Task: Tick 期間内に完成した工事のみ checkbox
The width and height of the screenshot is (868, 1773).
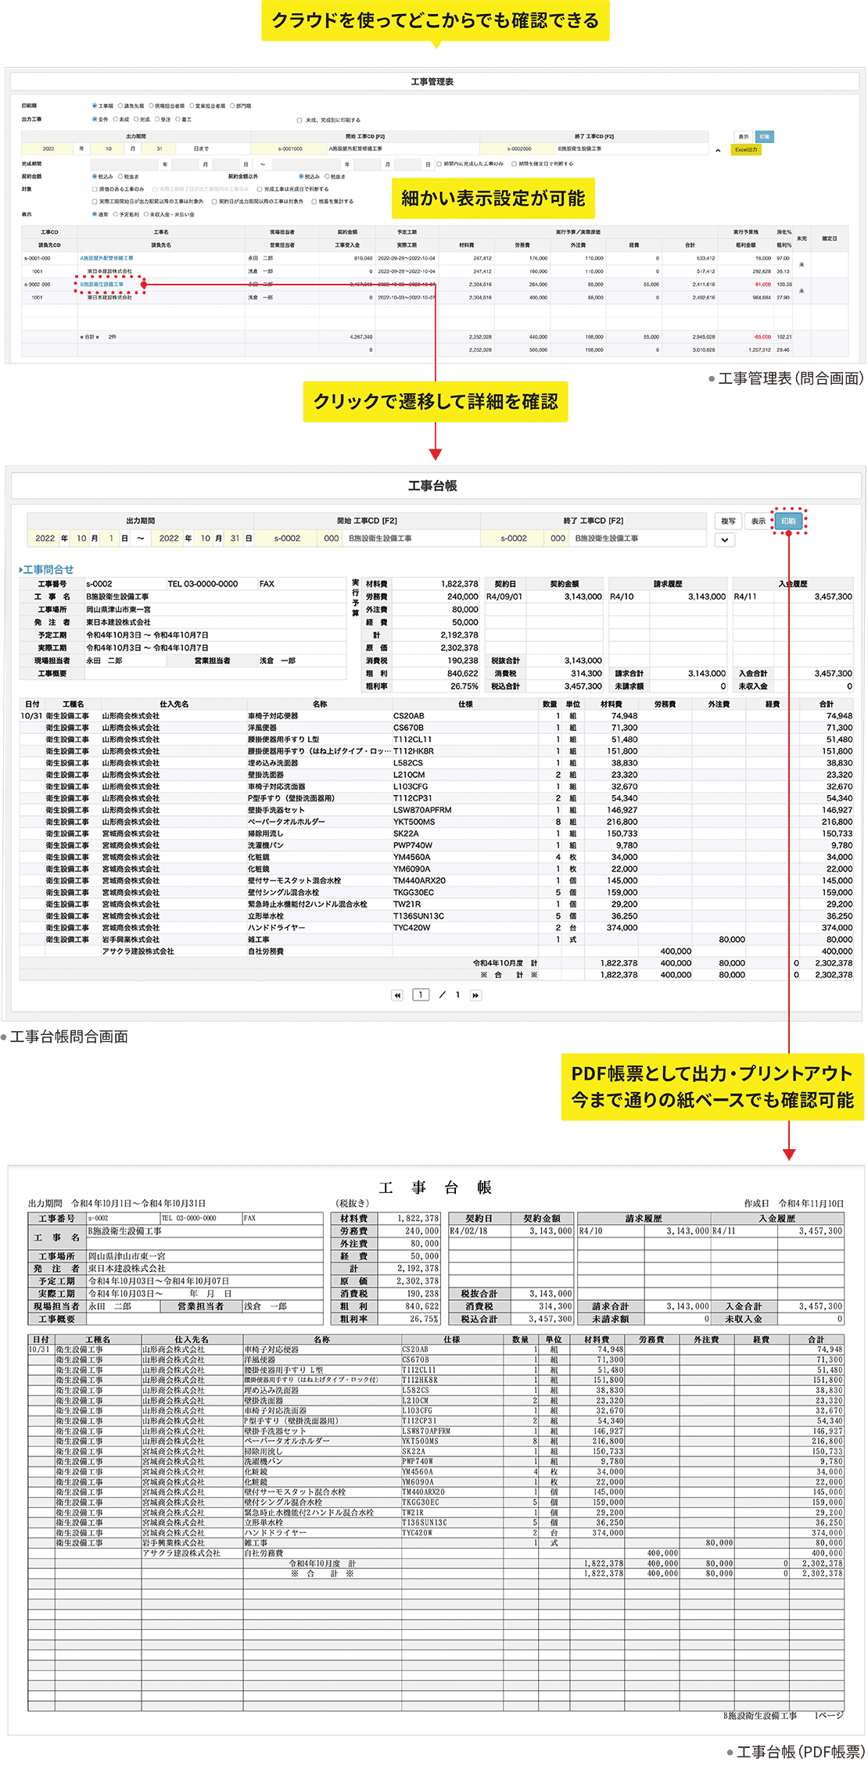Action: tap(439, 164)
